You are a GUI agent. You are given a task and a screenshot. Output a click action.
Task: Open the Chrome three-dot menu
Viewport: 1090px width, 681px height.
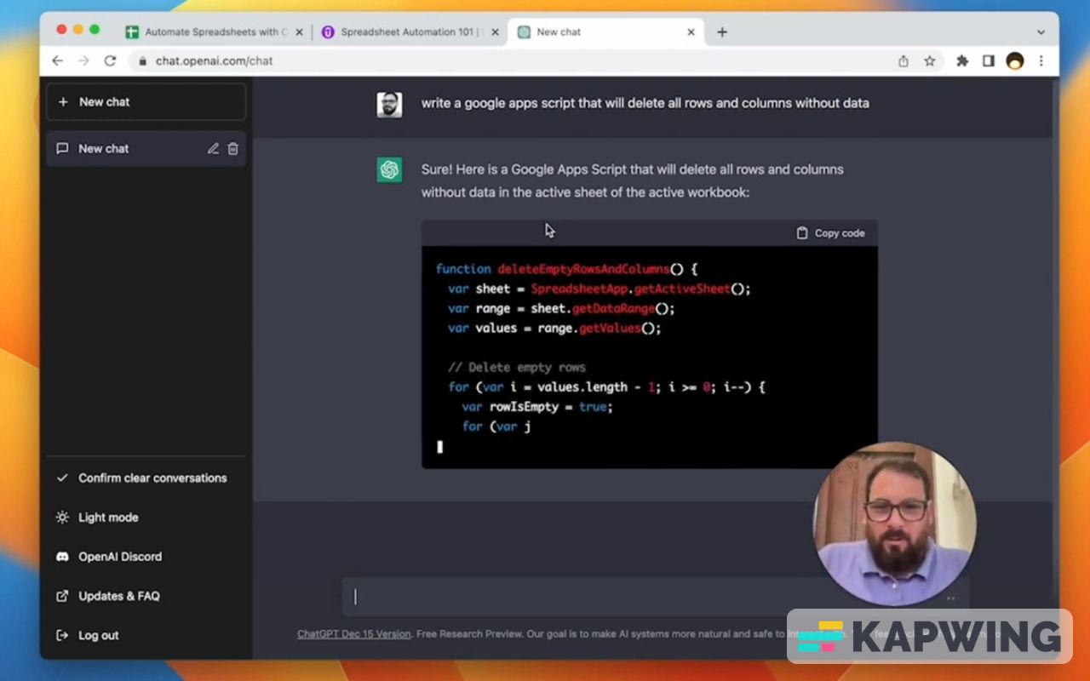(x=1041, y=60)
